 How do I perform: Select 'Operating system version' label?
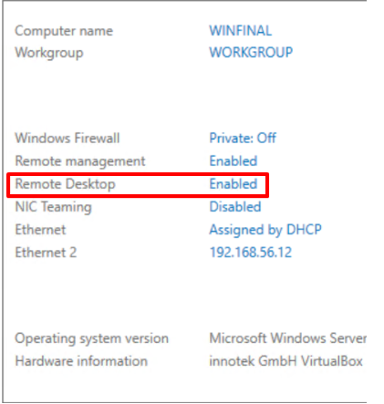[x=91, y=338]
